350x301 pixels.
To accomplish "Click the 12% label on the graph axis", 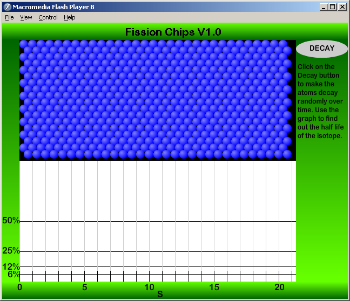I will (x=11, y=266).
